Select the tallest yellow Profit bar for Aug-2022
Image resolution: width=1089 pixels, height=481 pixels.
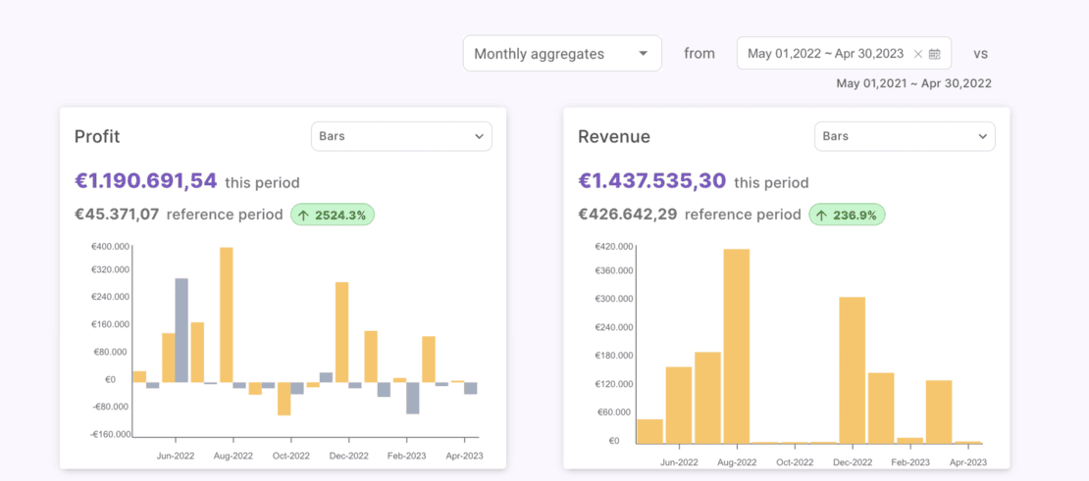click(226, 313)
